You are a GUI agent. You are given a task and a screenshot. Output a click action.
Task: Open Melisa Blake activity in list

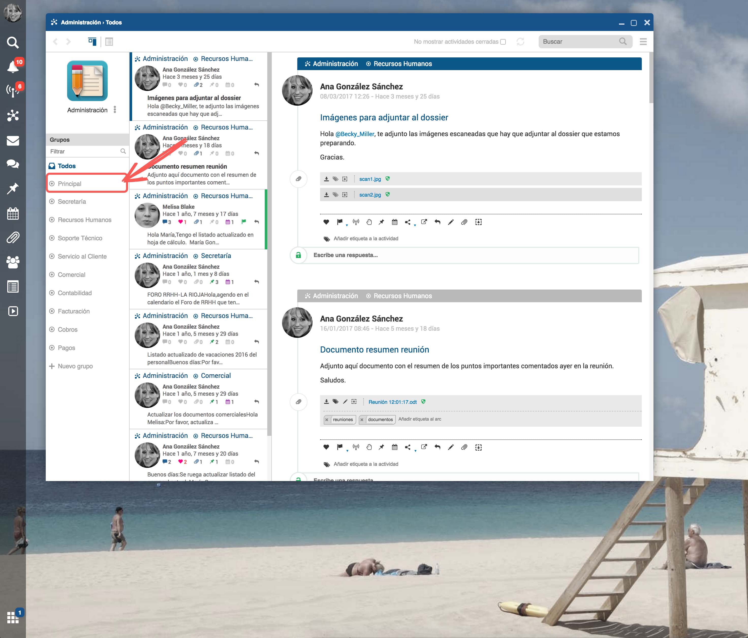(x=198, y=220)
